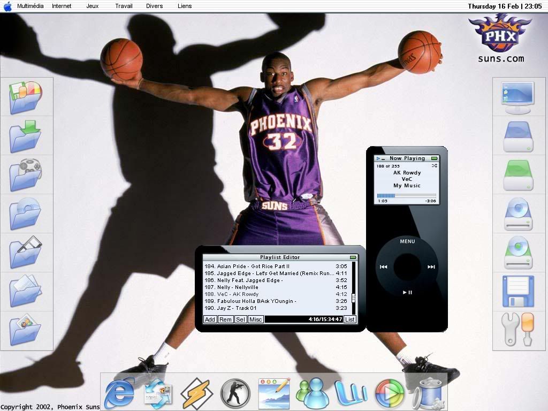Screen dimensions: 548x411
Task: Open the floppy disk icon
Action: point(518,291)
